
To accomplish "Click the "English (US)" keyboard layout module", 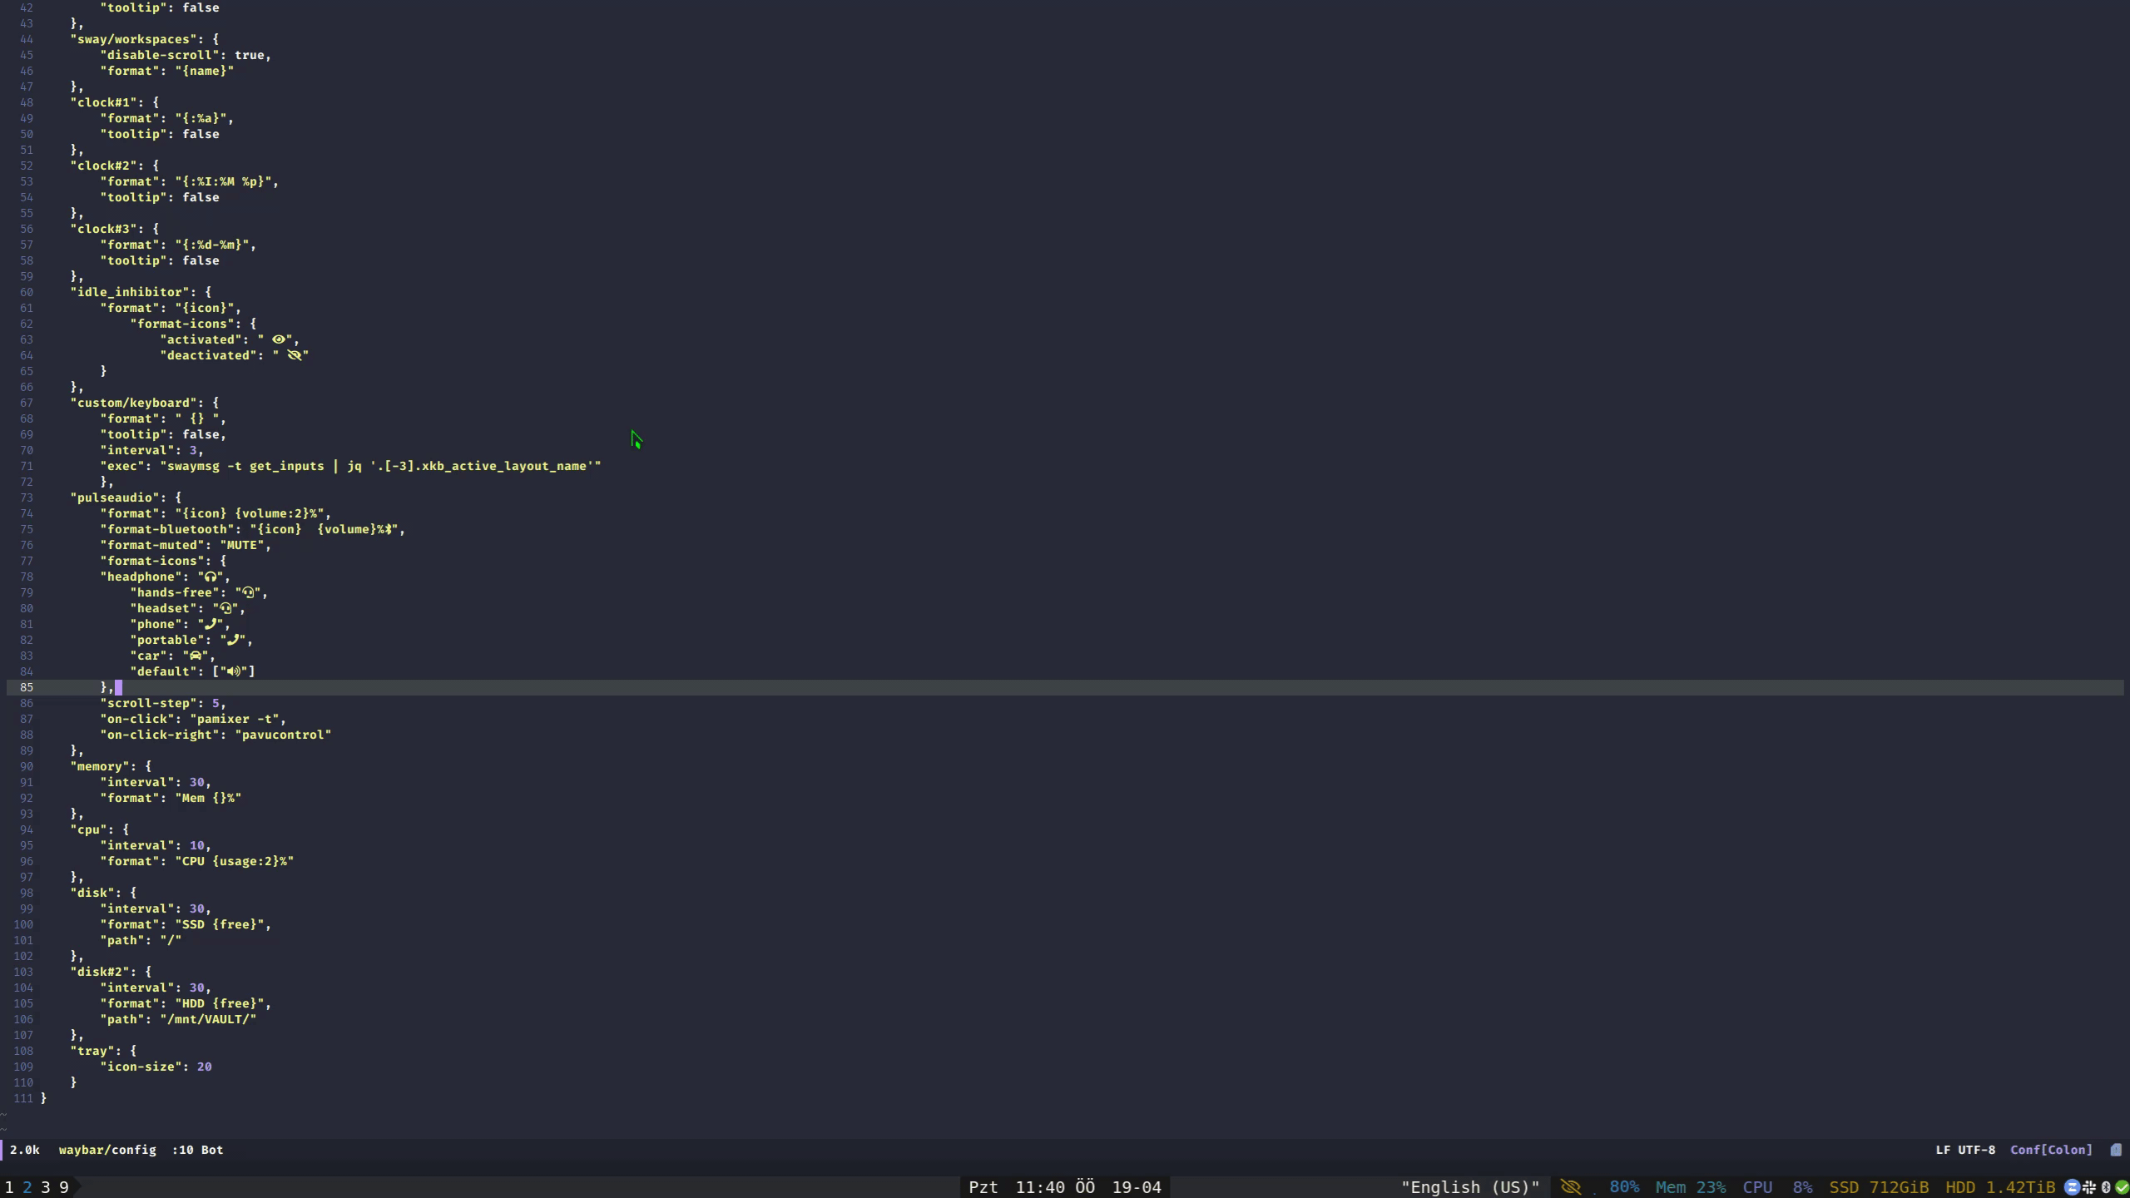I will pos(1470,1187).
